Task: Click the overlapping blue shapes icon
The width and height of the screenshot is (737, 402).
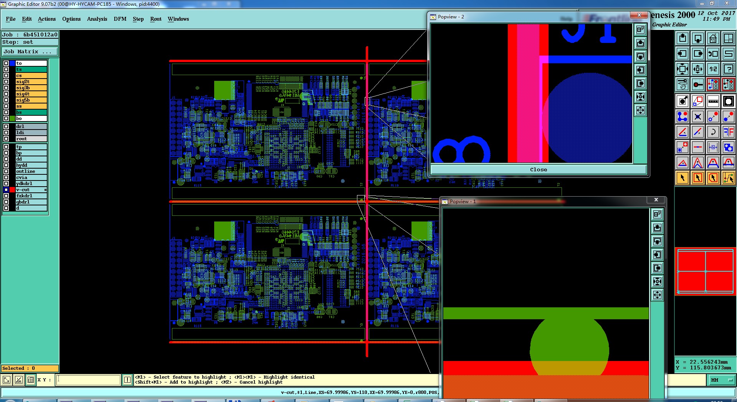Action: (729, 147)
